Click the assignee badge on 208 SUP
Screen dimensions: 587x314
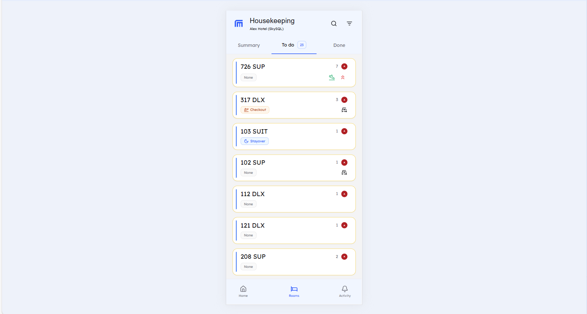(x=344, y=257)
